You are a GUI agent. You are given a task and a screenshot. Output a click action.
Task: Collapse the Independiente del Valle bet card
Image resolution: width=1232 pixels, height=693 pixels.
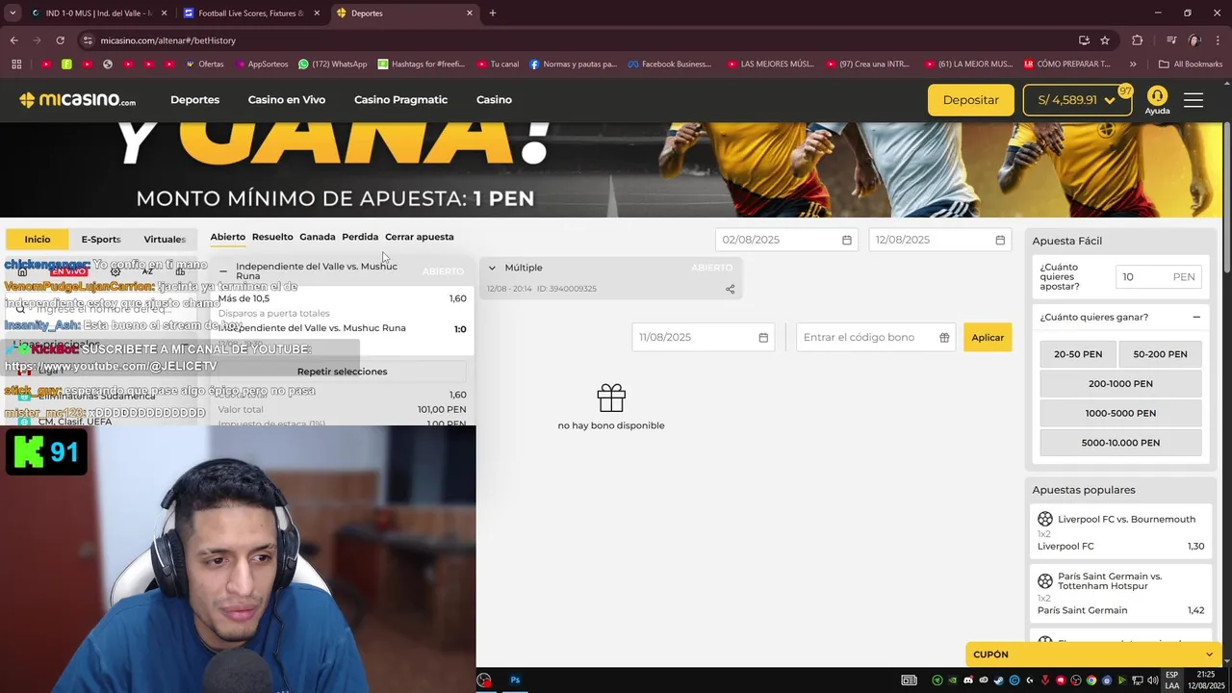pyautogui.click(x=223, y=271)
